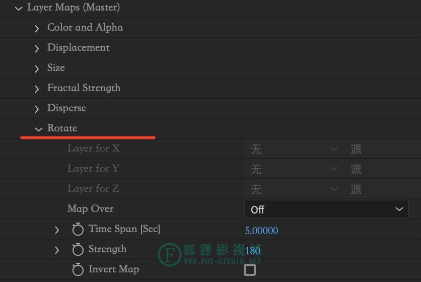Image resolution: width=421 pixels, height=282 pixels.
Task: Expand the Fractal Strength section
Action: (37, 89)
